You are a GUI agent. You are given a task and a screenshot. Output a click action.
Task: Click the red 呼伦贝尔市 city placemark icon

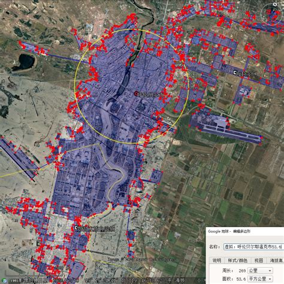pos(136,93)
